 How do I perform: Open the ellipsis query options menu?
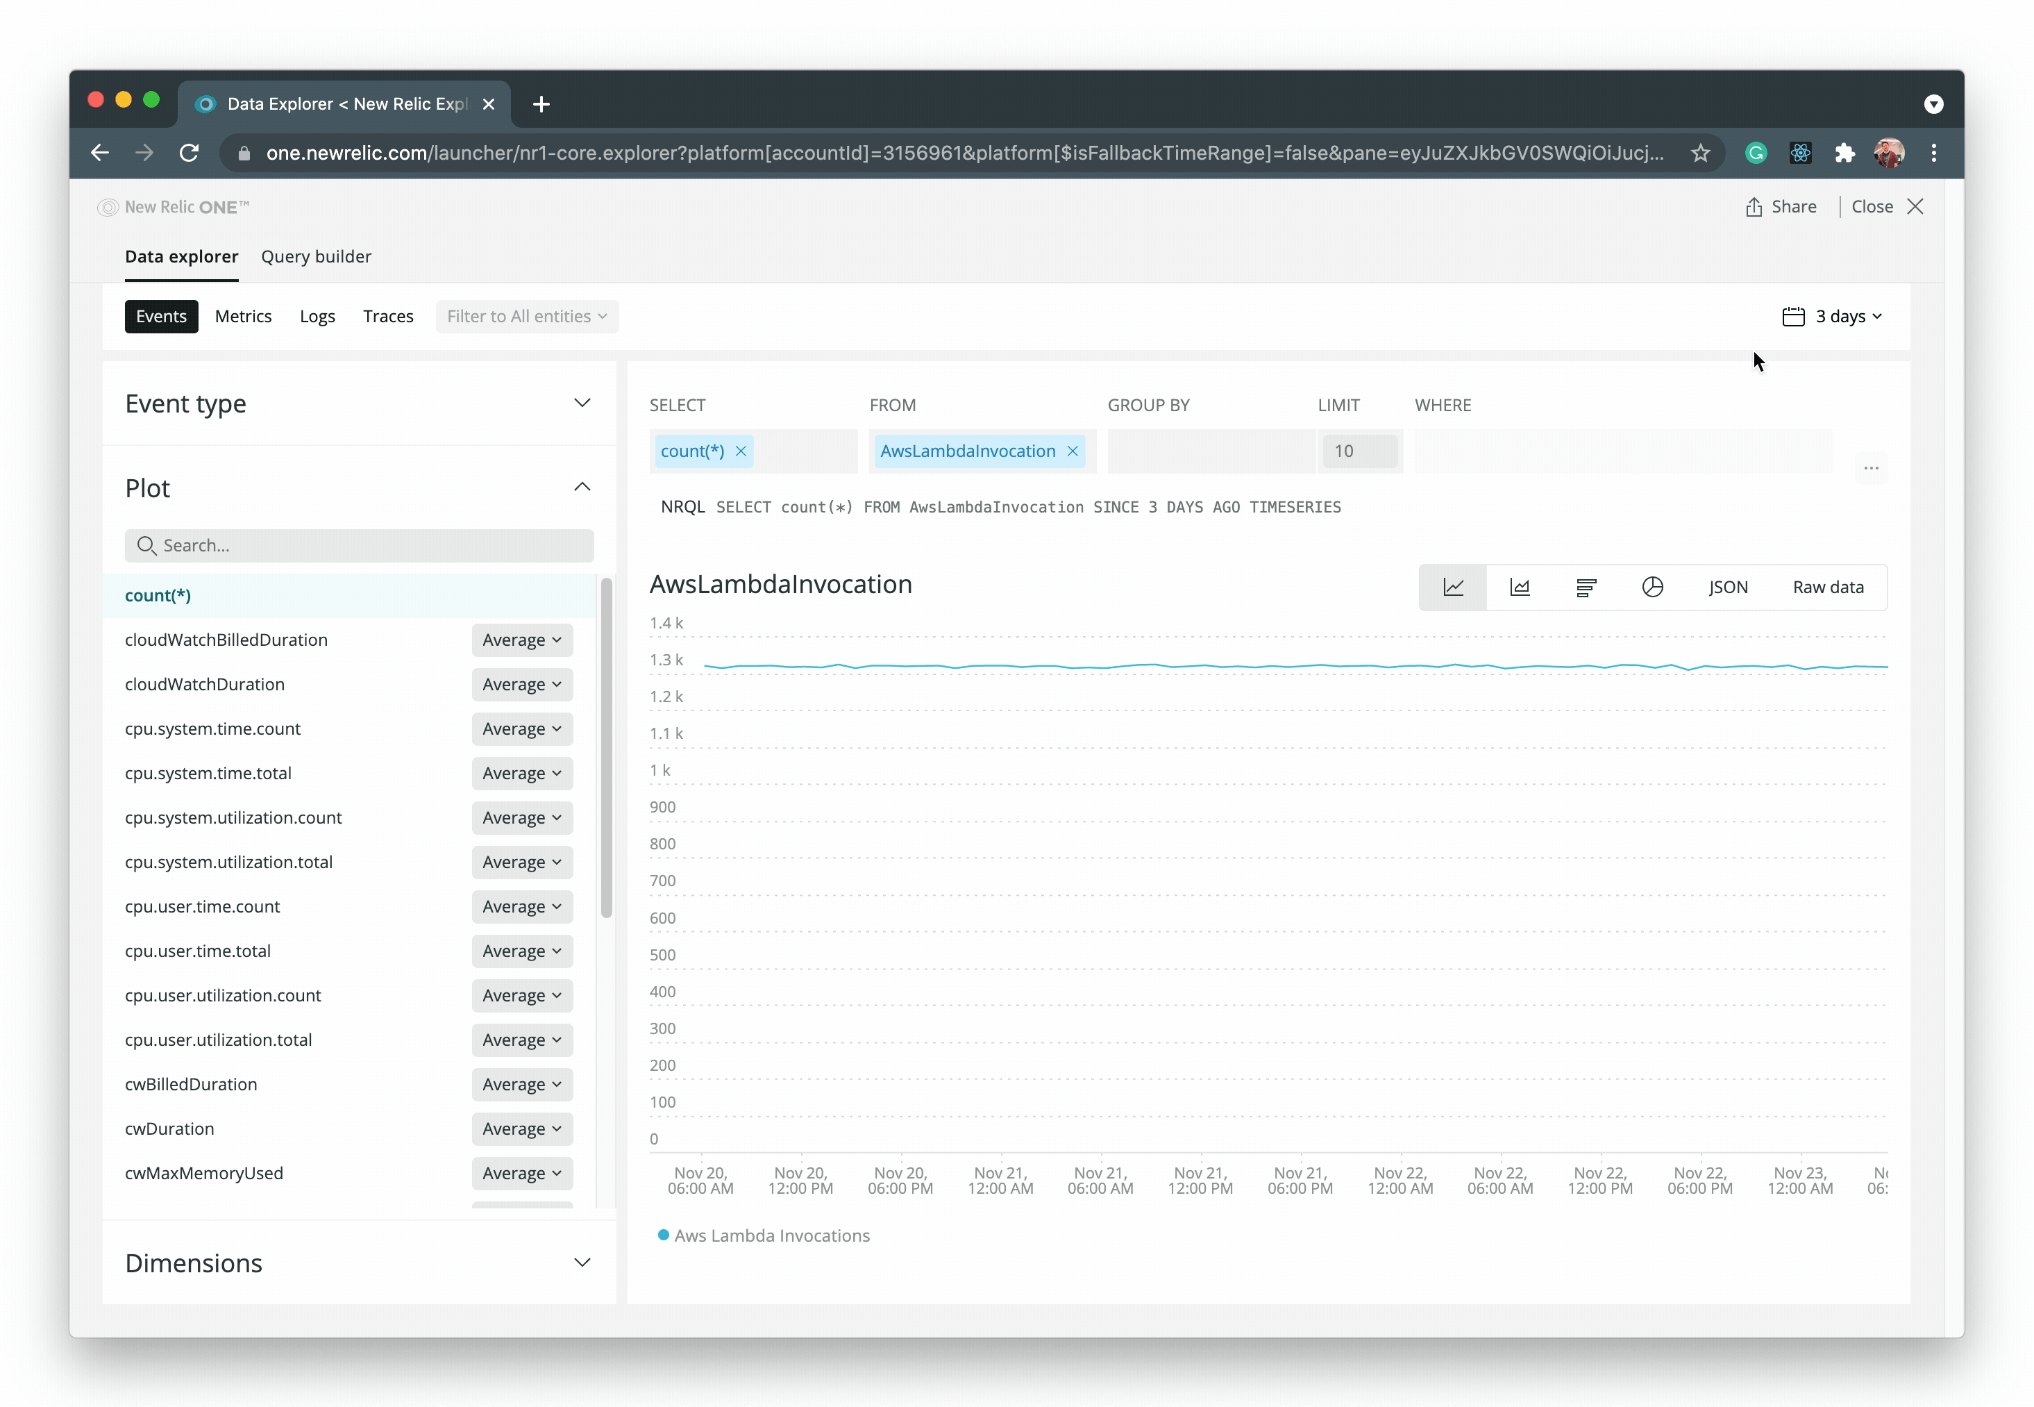point(1872,468)
